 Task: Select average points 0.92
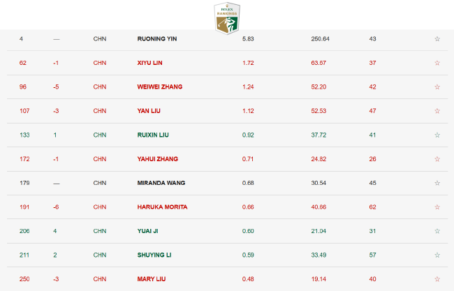(x=248, y=135)
